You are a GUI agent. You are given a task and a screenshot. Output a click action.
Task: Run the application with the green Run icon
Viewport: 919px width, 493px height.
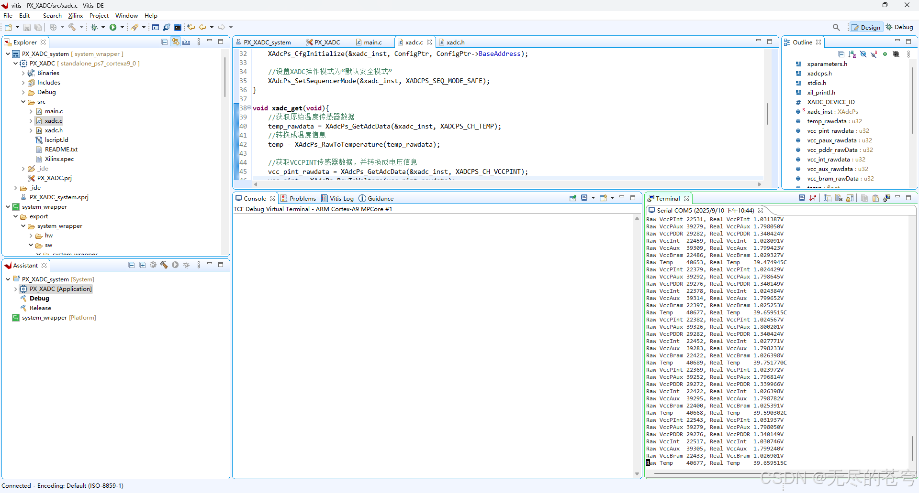point(113,27)
